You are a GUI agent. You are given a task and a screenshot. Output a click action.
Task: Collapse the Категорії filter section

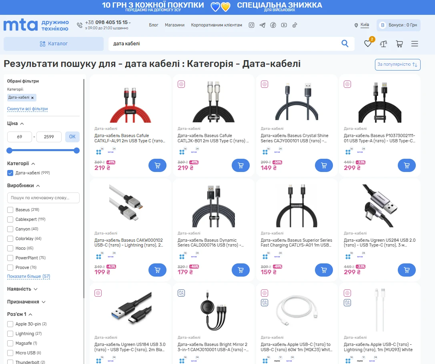coord(21,164)
